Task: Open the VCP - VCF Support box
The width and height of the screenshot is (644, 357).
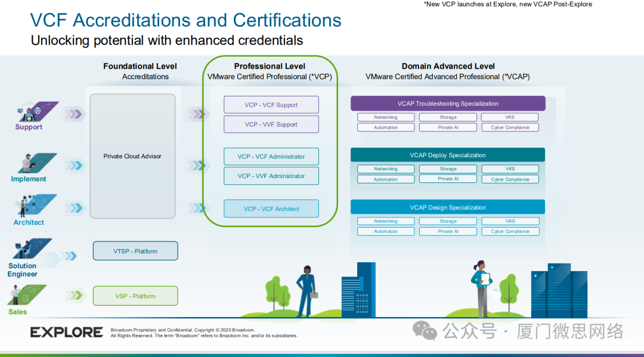Action: (x=271, y=105)
